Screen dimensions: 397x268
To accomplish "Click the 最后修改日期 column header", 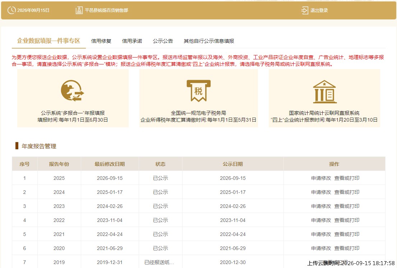I will [110, 164].
